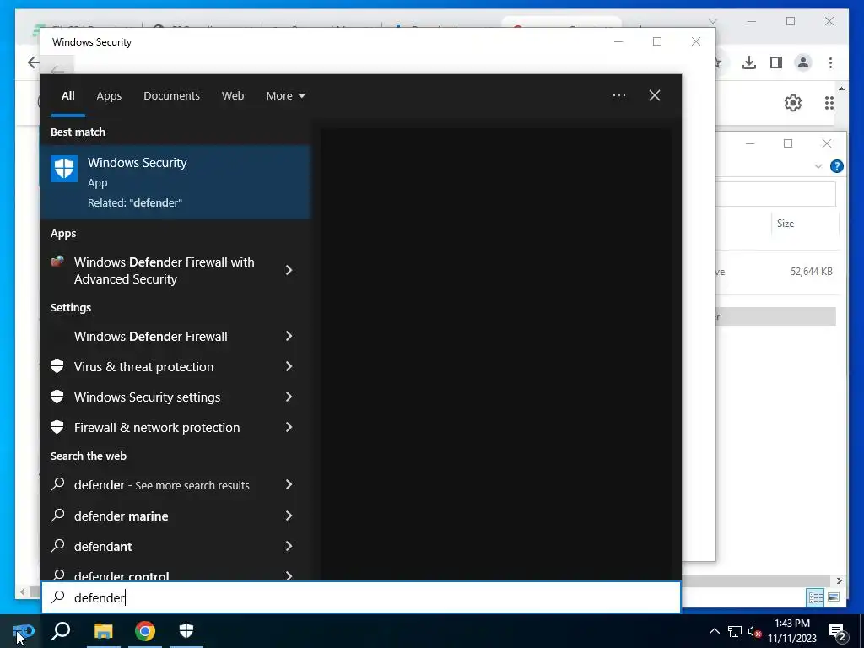Open the notification center icon
The height and width of the screenshot is (648, 864).
(838, 632)
